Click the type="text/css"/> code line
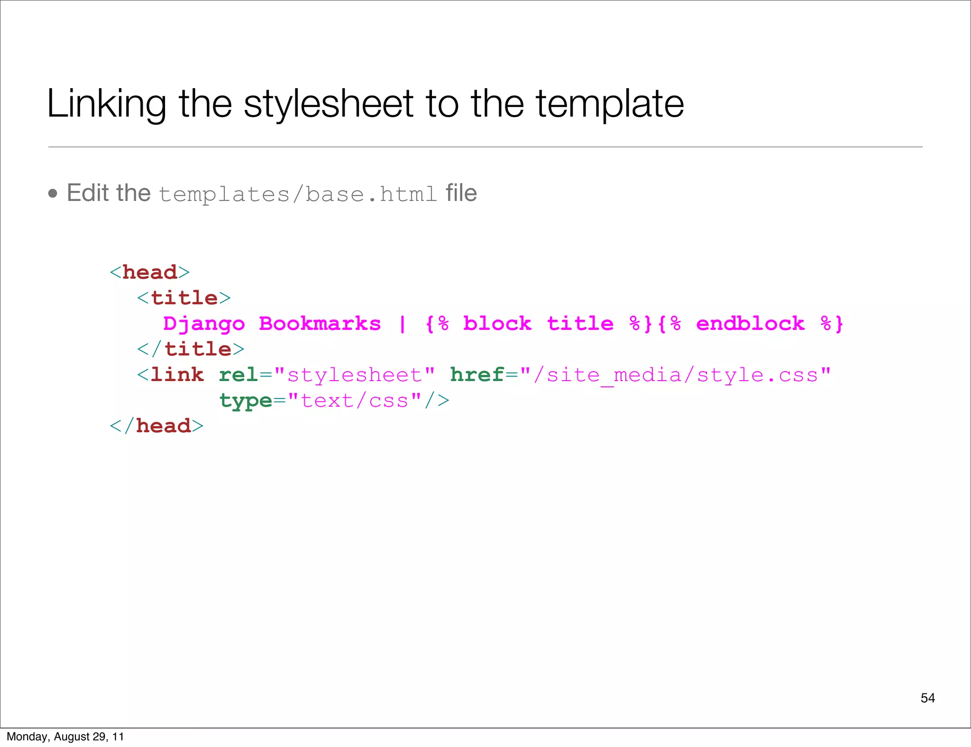 (x=334, y=401)
